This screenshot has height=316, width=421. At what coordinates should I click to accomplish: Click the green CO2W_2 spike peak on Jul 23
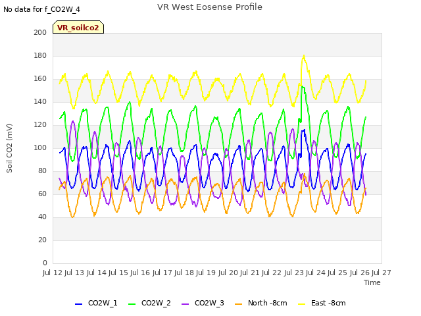click(303, 86)
